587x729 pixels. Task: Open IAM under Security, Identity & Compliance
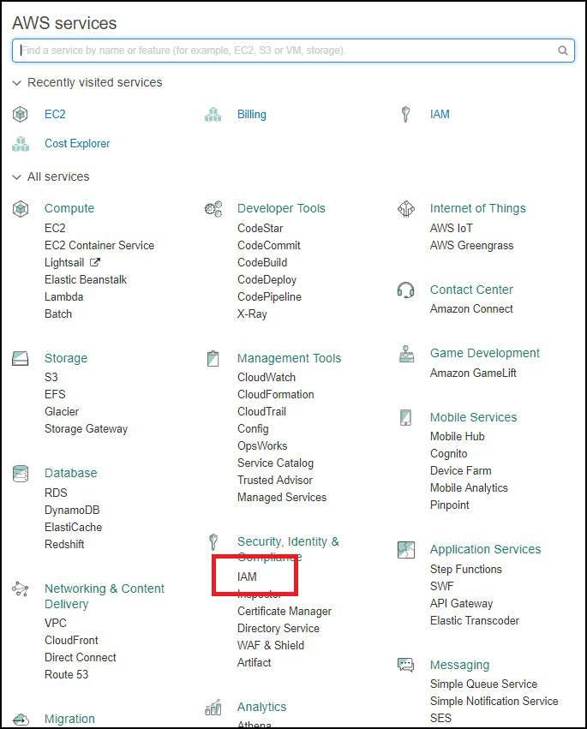pos(247,577)
